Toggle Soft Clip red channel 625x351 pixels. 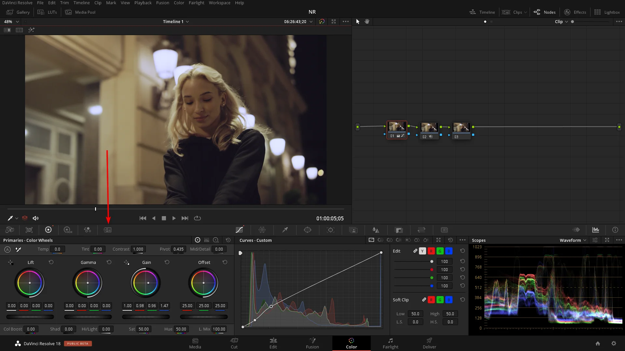tap(431, 300)
